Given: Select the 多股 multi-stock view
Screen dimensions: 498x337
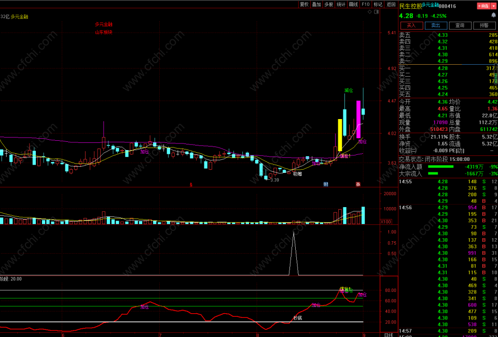Looking at the screenshot, I should pos(329,4).
